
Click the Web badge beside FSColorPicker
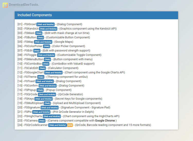47,46
